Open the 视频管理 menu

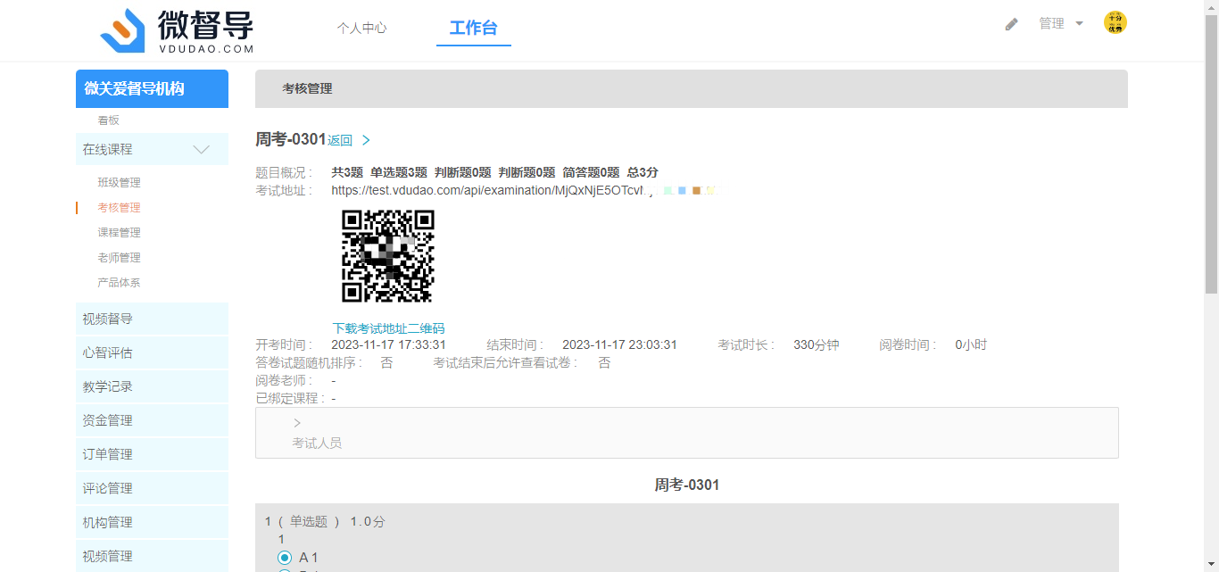pos(152,556)
